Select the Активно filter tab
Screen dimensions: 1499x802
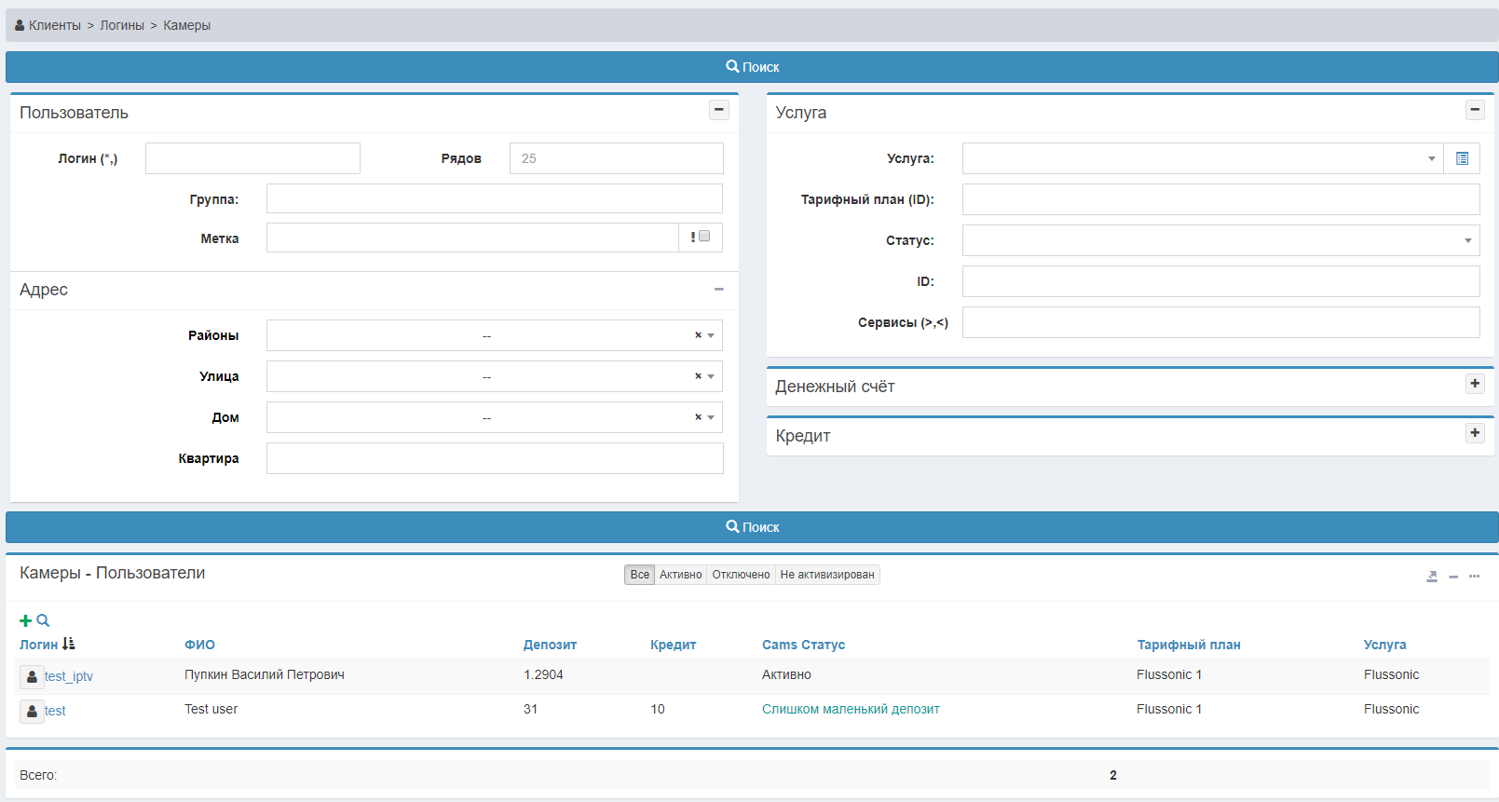coord(680,575)
